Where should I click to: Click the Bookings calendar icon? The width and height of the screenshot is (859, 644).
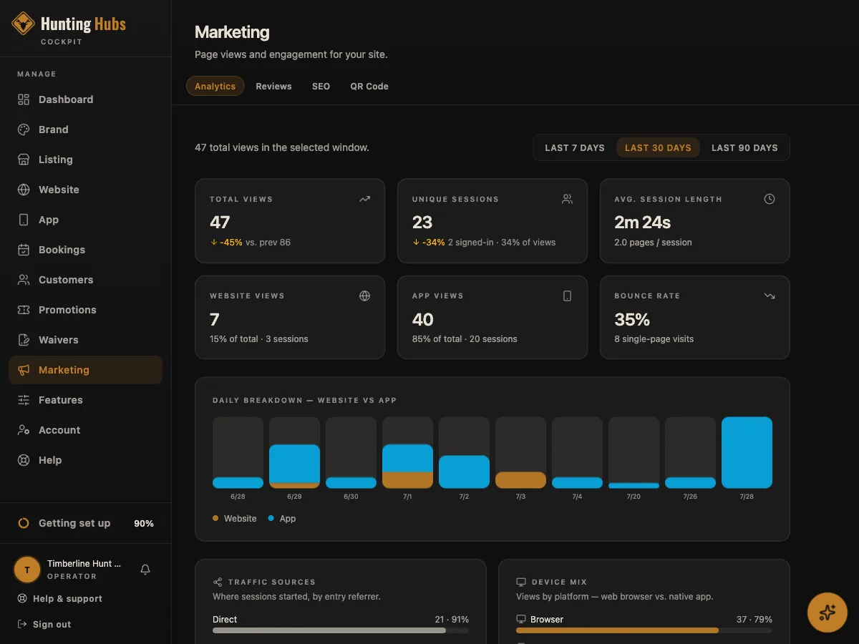[x=24, y=250]
